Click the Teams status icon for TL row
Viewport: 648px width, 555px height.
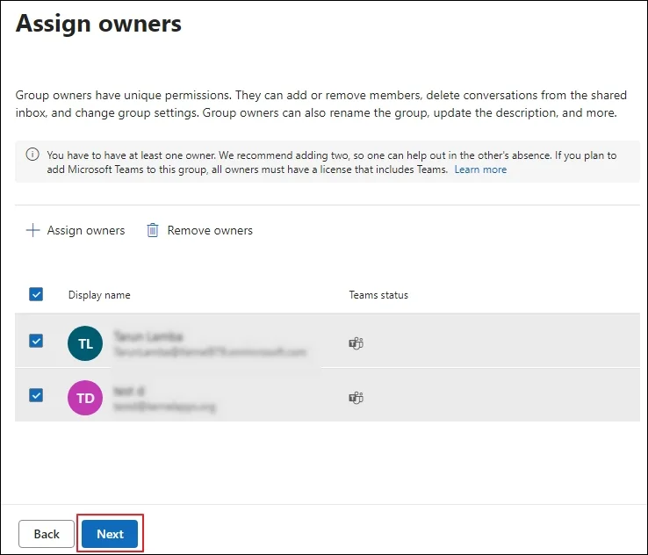click(x=356, y=343)
